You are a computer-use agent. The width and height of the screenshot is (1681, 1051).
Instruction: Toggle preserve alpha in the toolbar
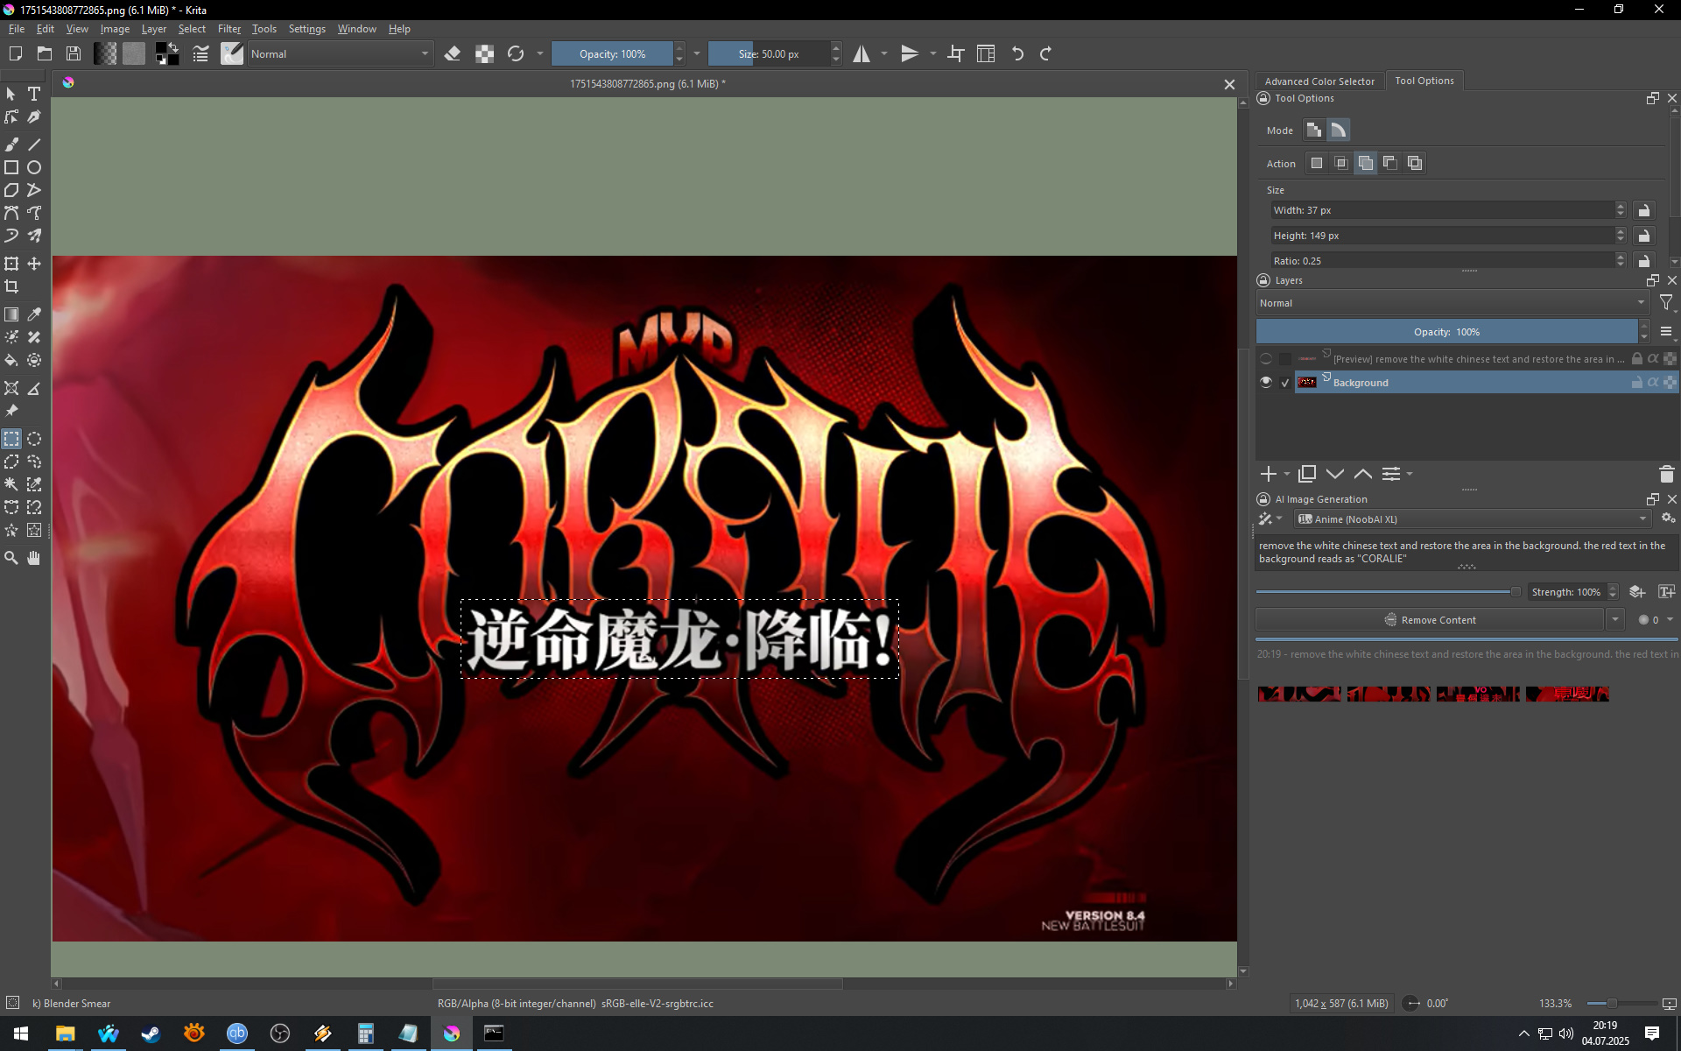[x=484, y=54]
